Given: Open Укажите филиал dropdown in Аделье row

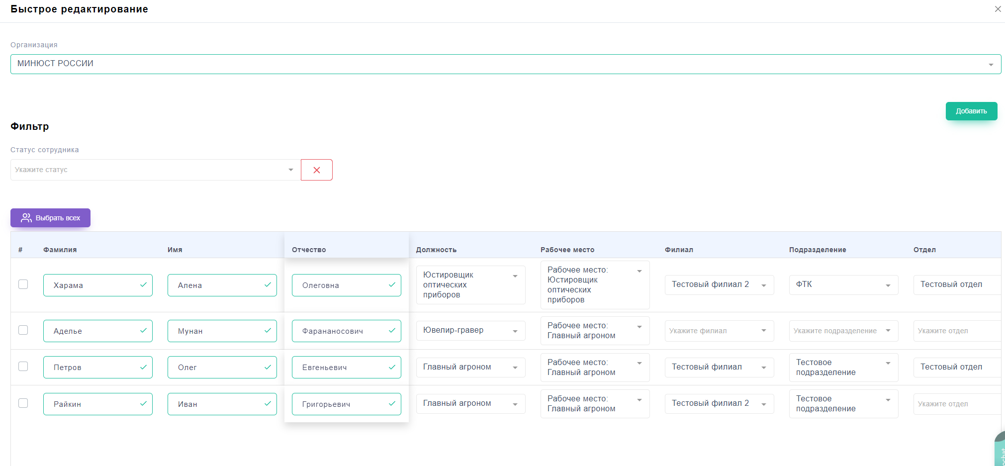Looking at the screenshot, I should (719, 331).
